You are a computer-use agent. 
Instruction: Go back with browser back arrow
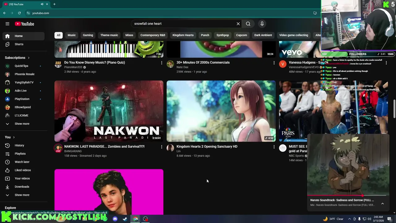click(5, 13)
